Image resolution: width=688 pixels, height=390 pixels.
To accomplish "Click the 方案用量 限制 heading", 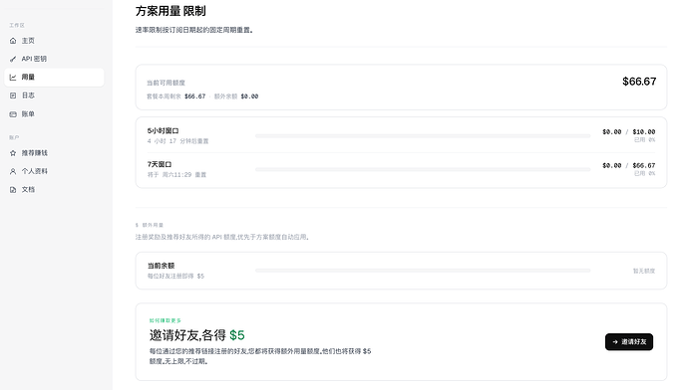I will tap(171, 11).
